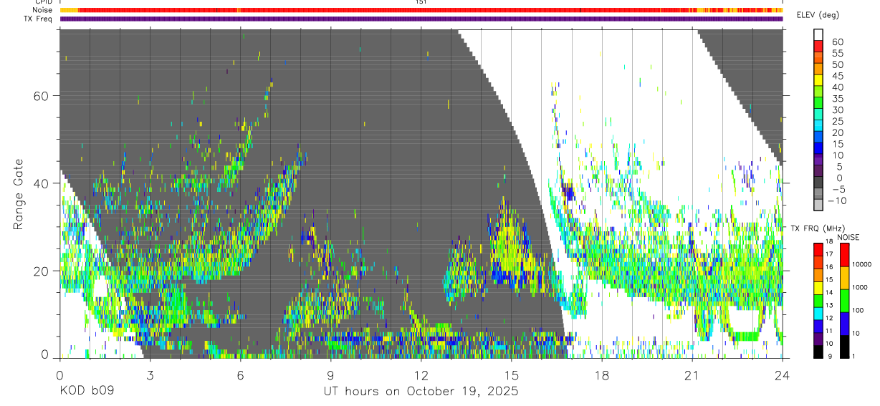Click the white top swatch of ELEV color bar

point(818,35)
